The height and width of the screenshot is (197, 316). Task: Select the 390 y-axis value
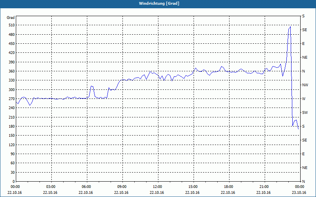(11, 62)
